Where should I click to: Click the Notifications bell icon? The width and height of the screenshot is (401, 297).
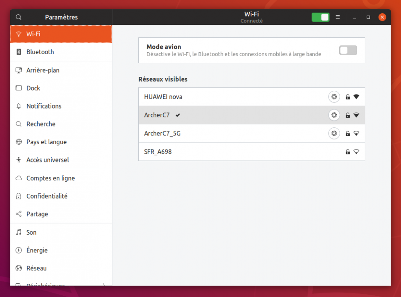18,106
